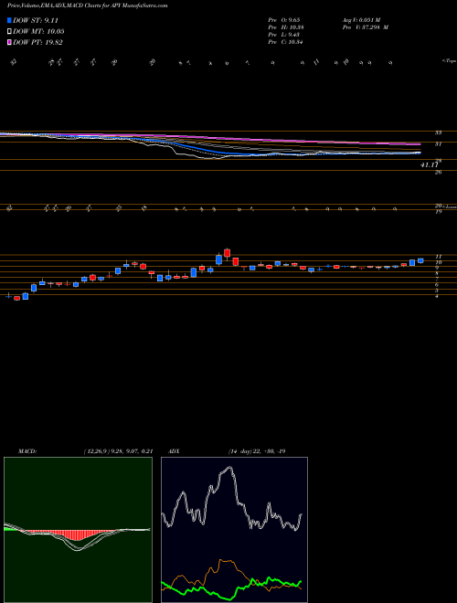Click the price axis label 4
Viewport: 457px width, 603px height.
click(437, 296)
